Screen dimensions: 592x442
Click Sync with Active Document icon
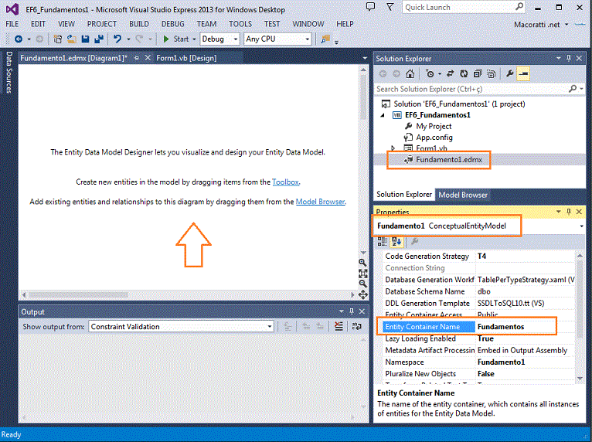tap(450, 73)
